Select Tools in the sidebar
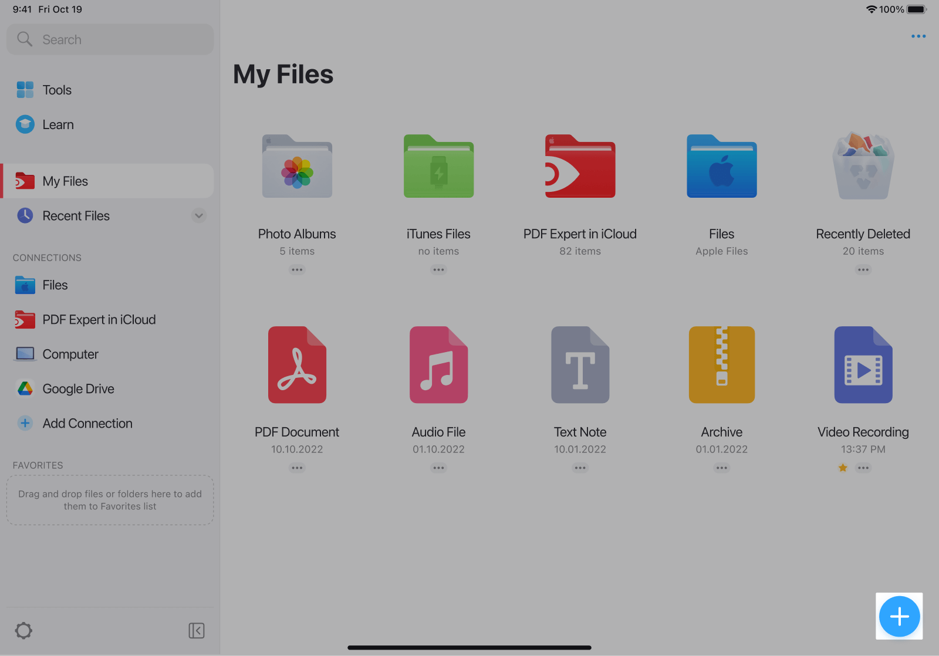Screen dimensions: 939x656 [57, 90]
